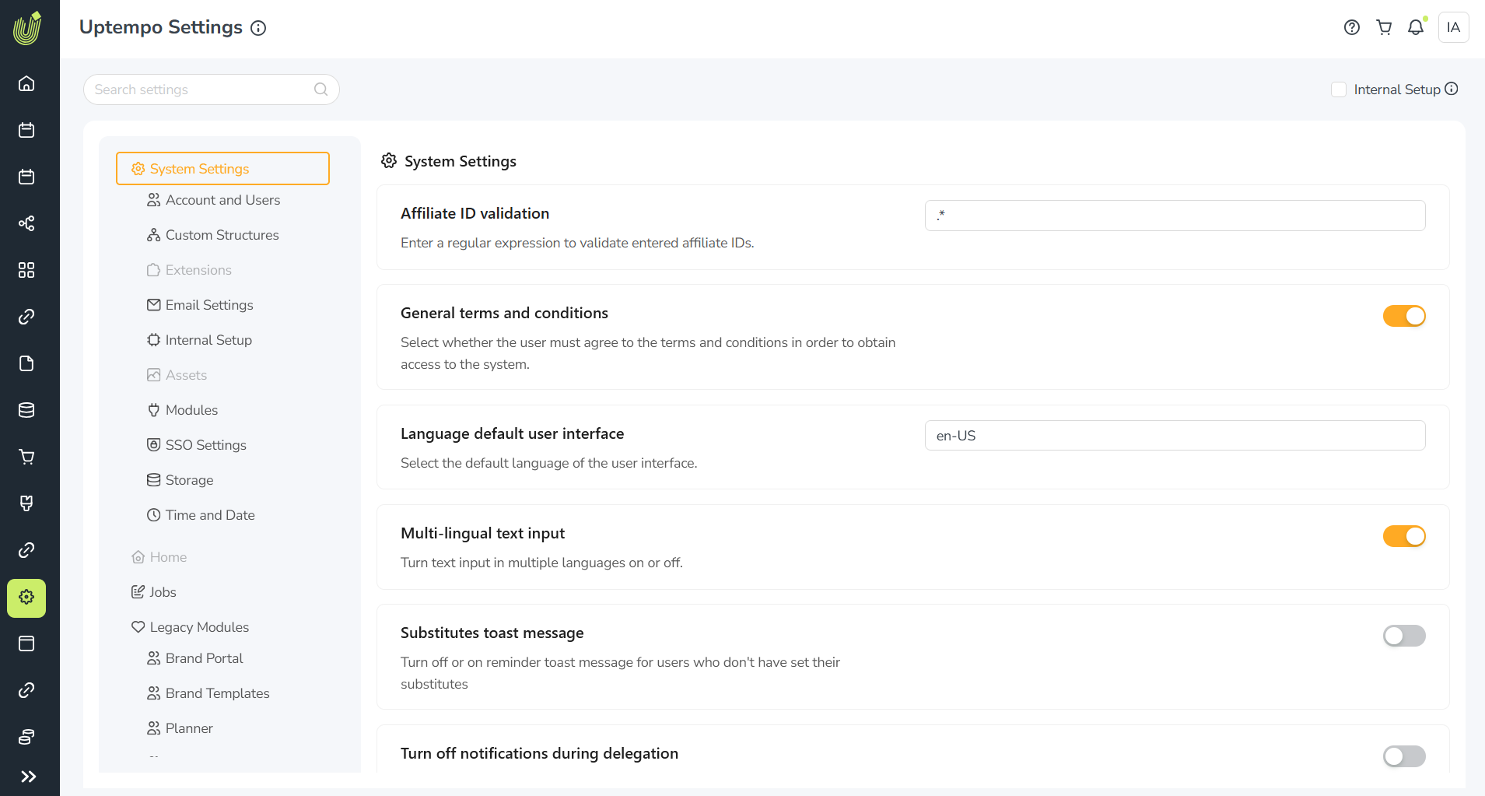Disable Multi-lingual text input toggle

1403,536
